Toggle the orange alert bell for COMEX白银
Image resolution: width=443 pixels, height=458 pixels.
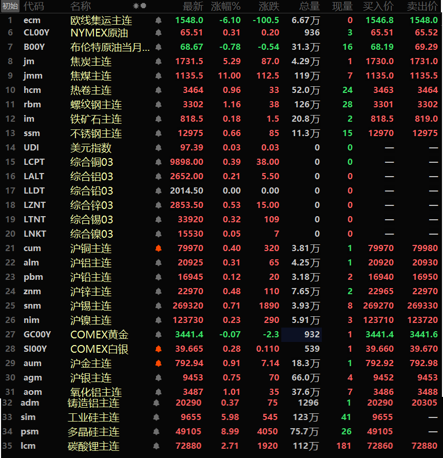click(x=158, y=349)
